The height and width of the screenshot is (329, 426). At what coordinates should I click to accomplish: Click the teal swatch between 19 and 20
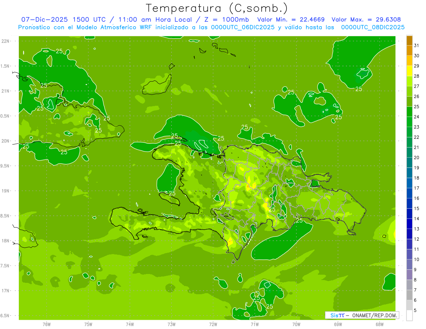[410, 163]
